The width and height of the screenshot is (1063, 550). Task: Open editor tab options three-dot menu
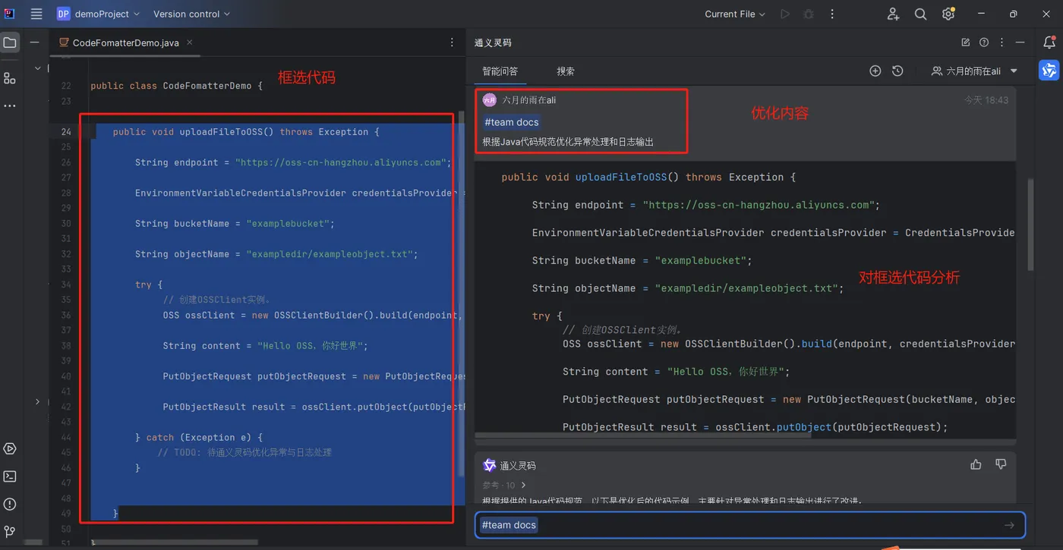pyautogui.click(x=453, y=42)
